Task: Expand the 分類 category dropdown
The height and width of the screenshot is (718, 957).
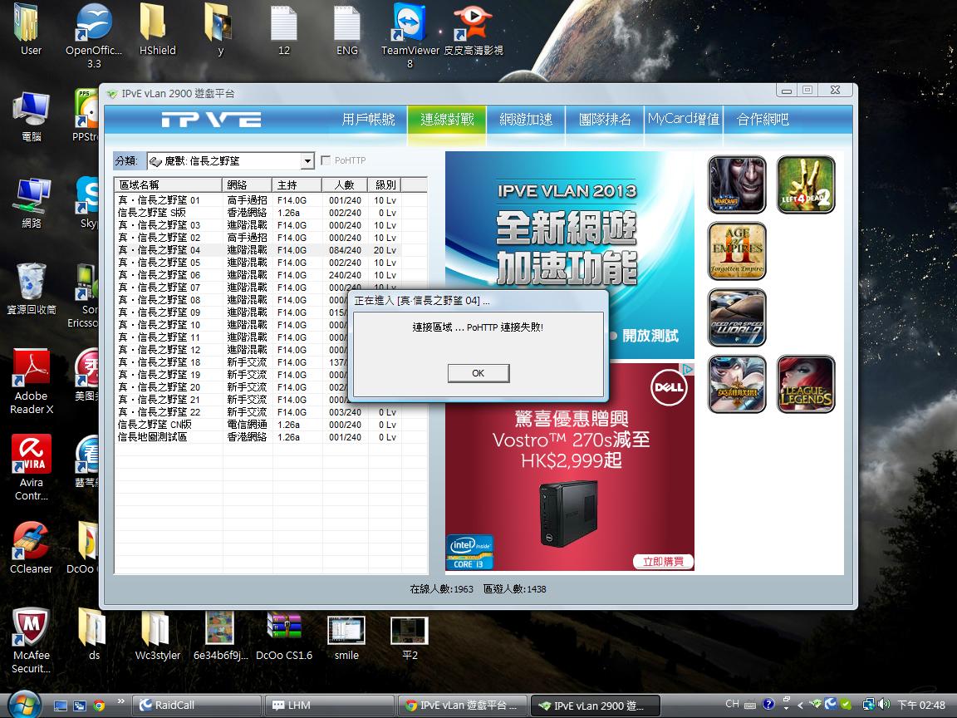Action: pos(307,161)
